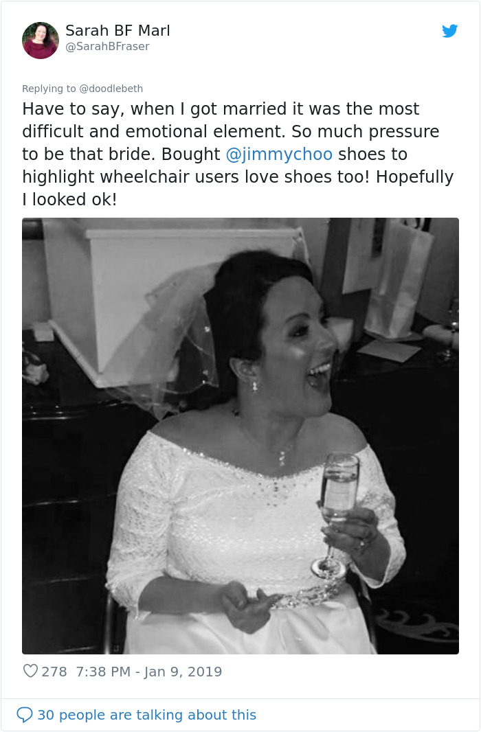
Task: Open Sarah BF Marl's profile avatar
Action: point(41,40)
